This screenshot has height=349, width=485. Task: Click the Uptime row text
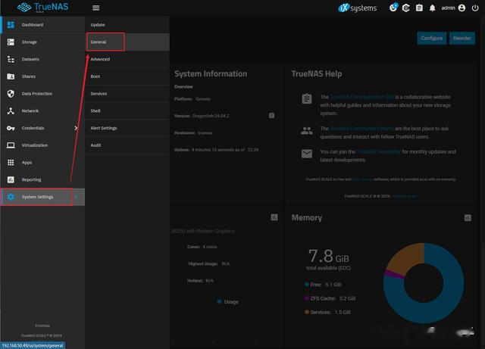click(217, 150)
